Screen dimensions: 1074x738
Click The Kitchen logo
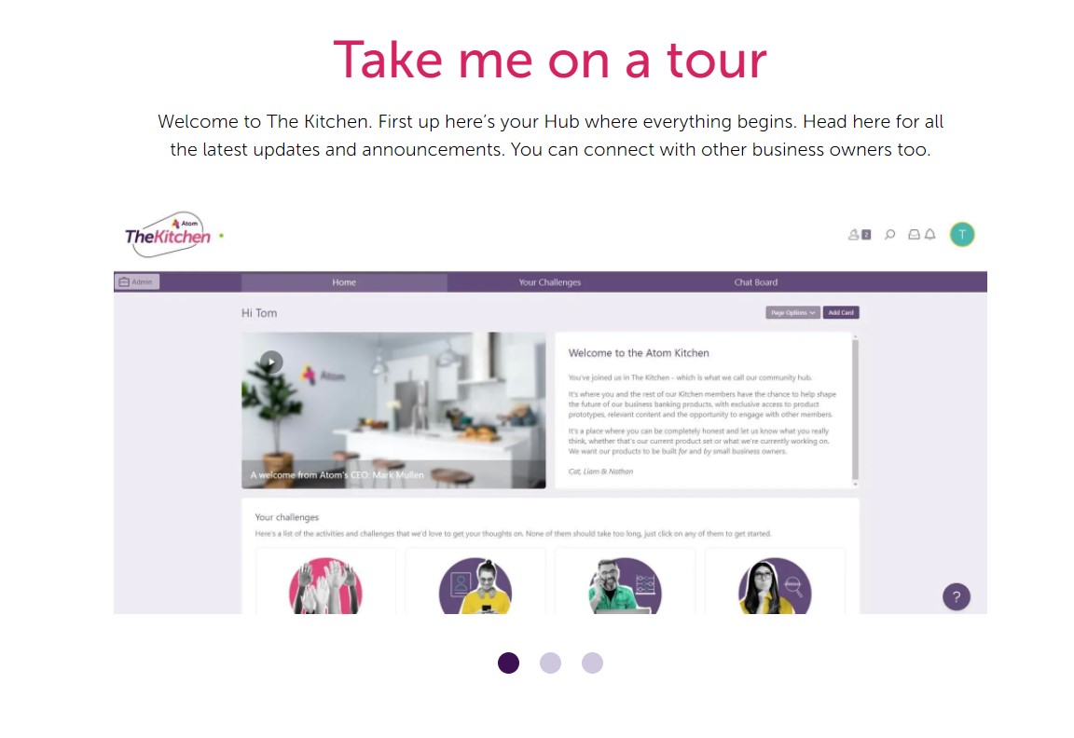[168, 235]
